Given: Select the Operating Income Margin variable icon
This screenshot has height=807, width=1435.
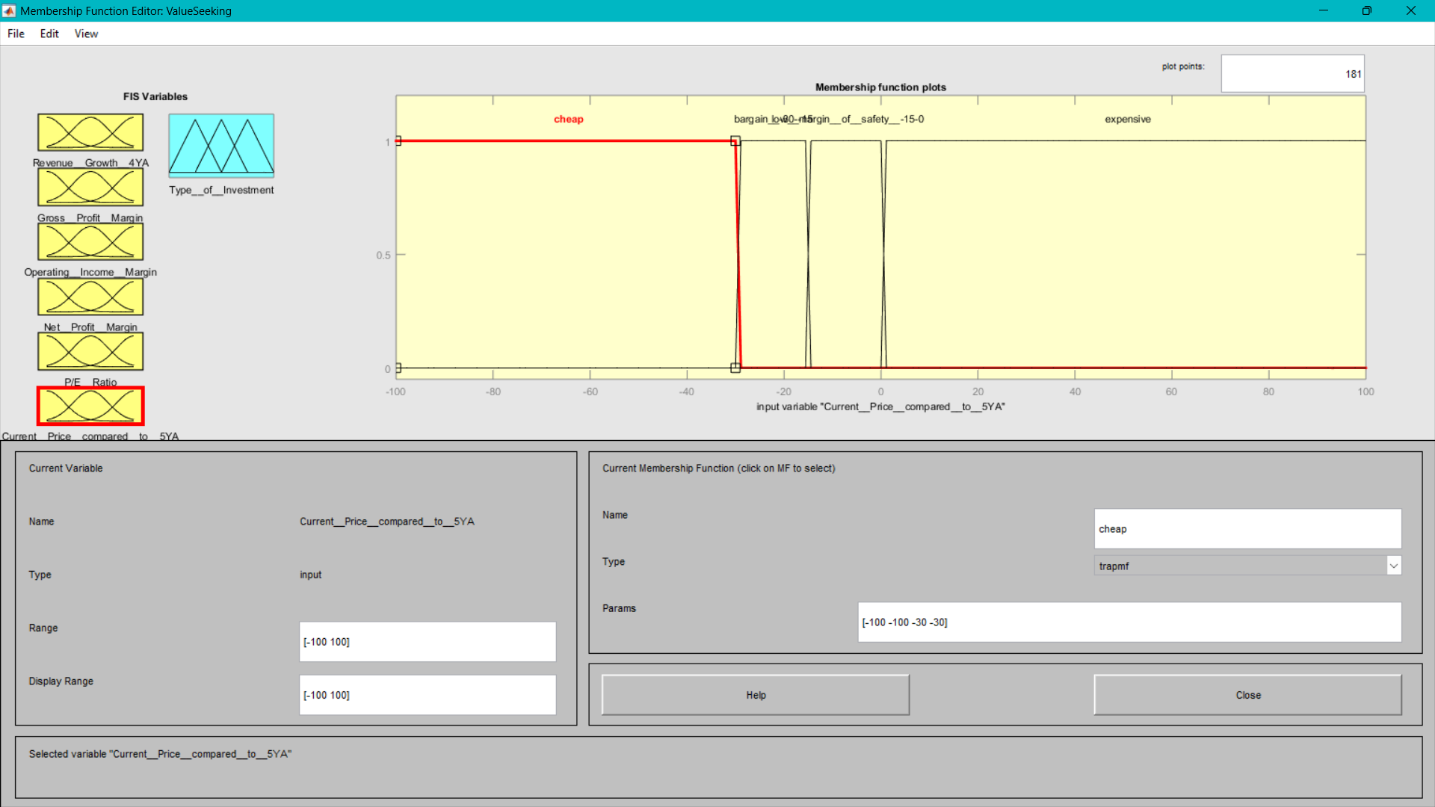Looking at the screenshot, I should tap(90, 241).
